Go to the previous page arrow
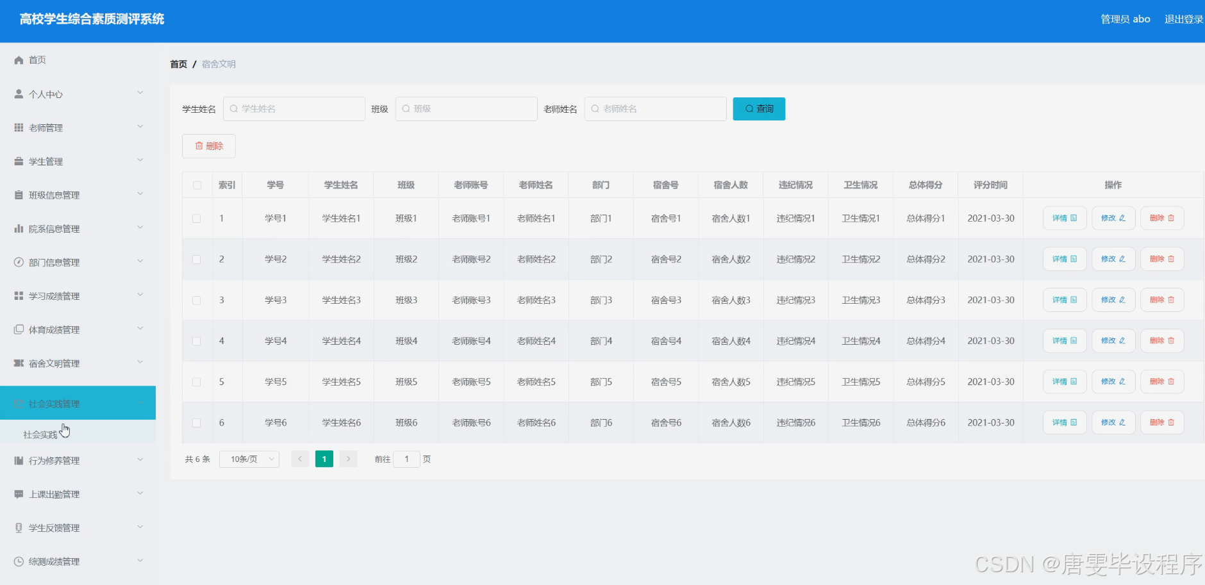1205x585 pixels. 300,459
